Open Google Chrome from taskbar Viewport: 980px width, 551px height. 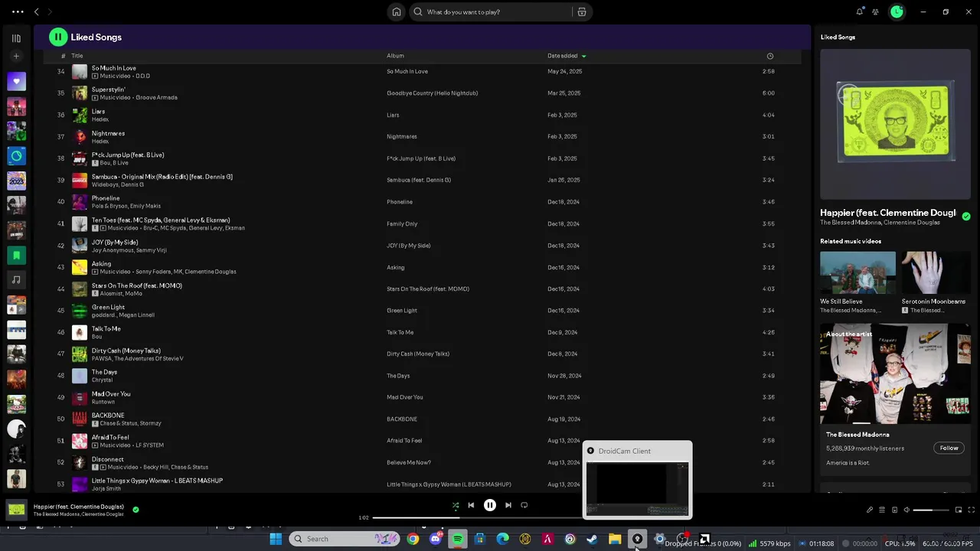(413, 540)
